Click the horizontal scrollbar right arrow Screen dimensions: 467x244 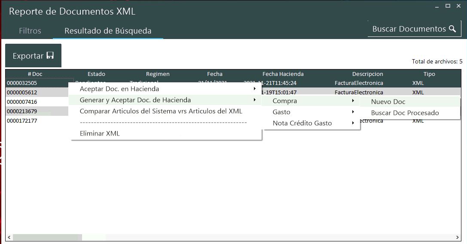(458, 238)
